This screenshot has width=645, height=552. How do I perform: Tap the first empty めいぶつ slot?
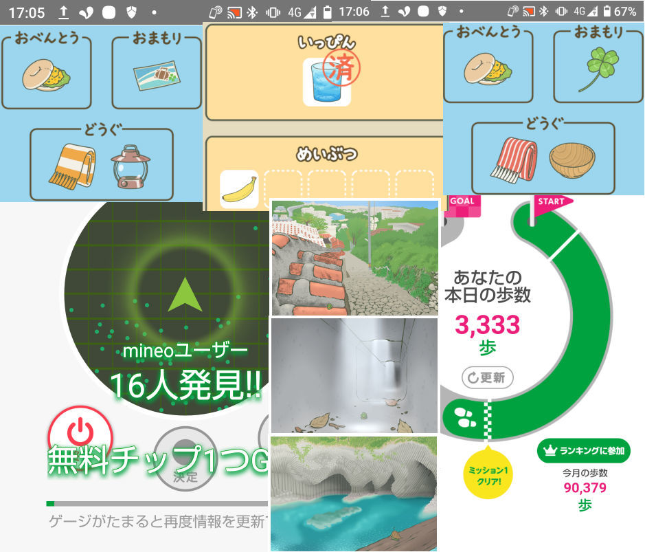[x=282, y=189]
